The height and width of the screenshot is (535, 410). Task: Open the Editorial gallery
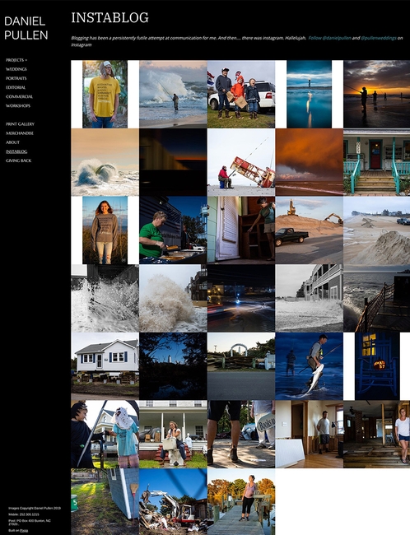(16, 88)
